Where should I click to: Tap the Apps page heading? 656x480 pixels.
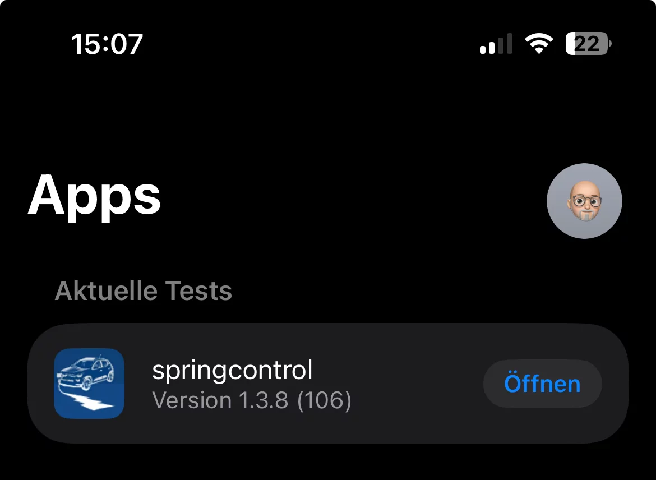[94, 196]
